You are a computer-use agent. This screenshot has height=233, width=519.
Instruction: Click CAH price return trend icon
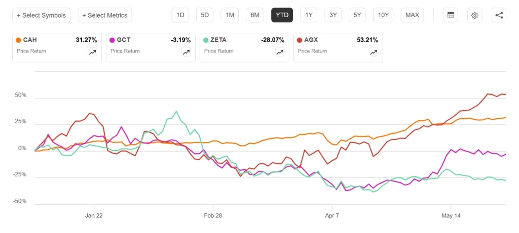pyautogui.click(x=92, y=52)
